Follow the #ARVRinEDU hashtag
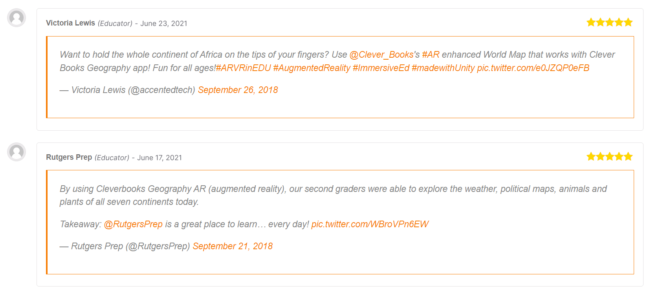The height and width of the screenshot is (294, 649). (x=244, y=68)
